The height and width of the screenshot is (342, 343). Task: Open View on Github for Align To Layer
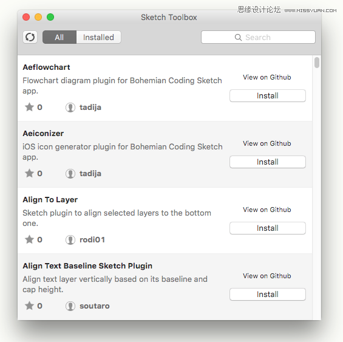coord(267,210)
